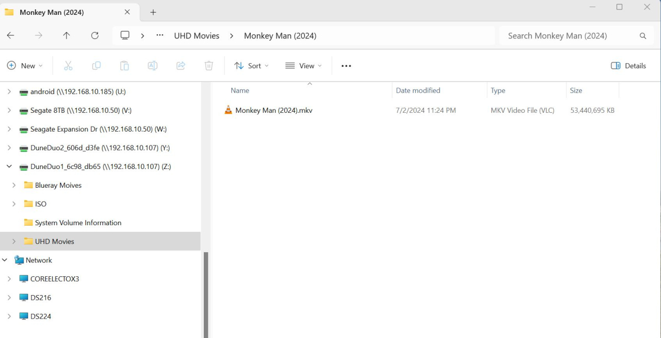Open the Sort dropdown
The height and width of the screenshot is (338, 661).
click(x=251, y=66)
